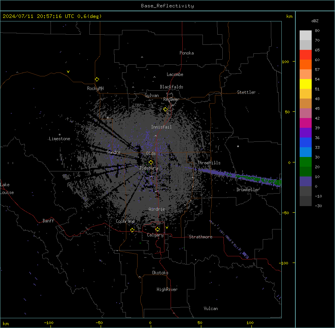The height and width of the screenshot is (328, 335).
Task: Click the bright green 20-30 dBZ swatch
Action: coord(305,162)
